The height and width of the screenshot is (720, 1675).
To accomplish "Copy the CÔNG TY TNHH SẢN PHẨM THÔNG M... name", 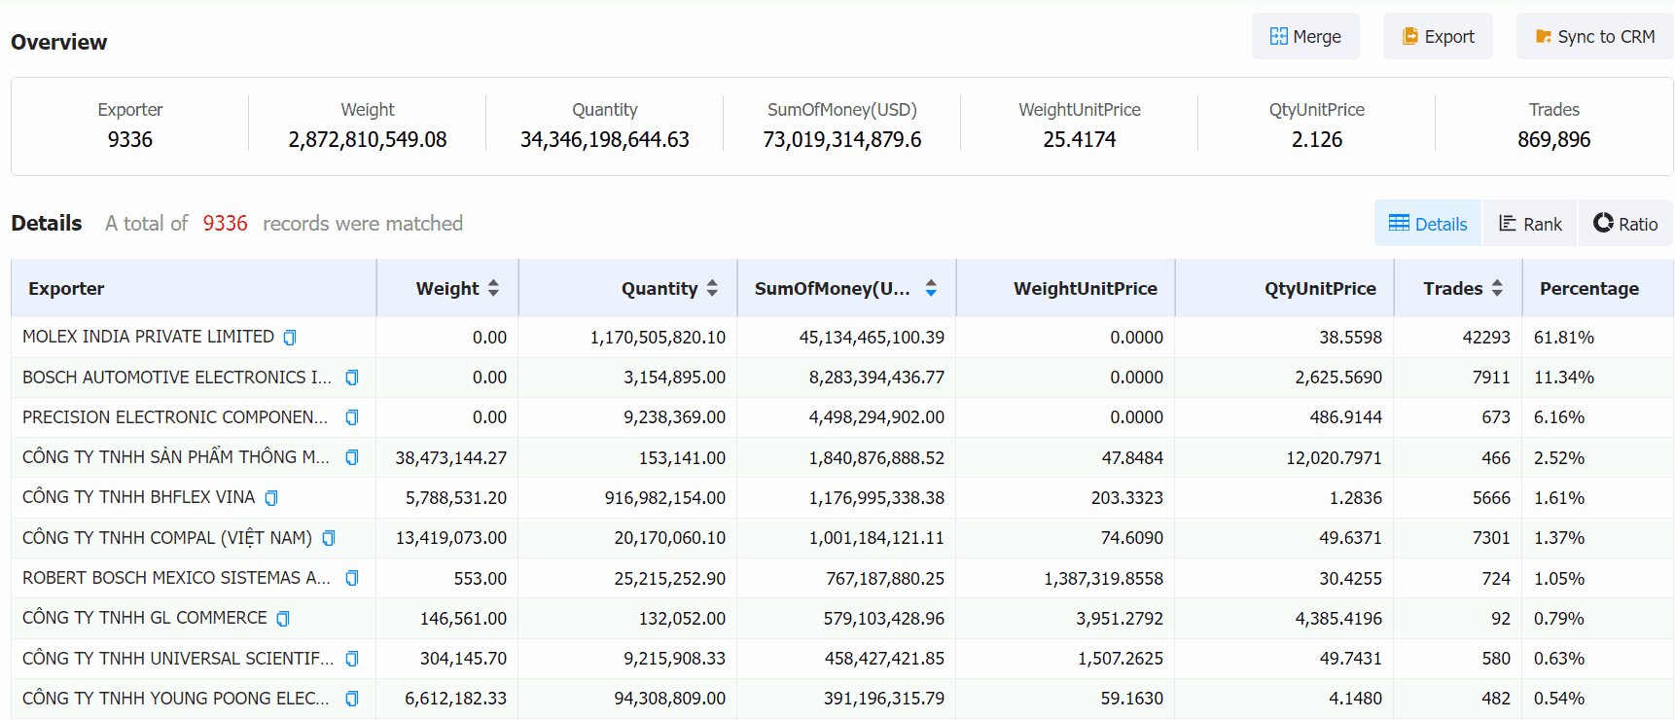I will pyautogui.click(x=352, y=457).
